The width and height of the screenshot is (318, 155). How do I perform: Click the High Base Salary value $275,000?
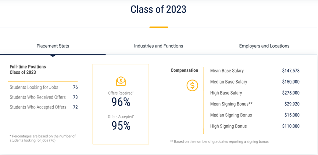(x=291, y=93)
